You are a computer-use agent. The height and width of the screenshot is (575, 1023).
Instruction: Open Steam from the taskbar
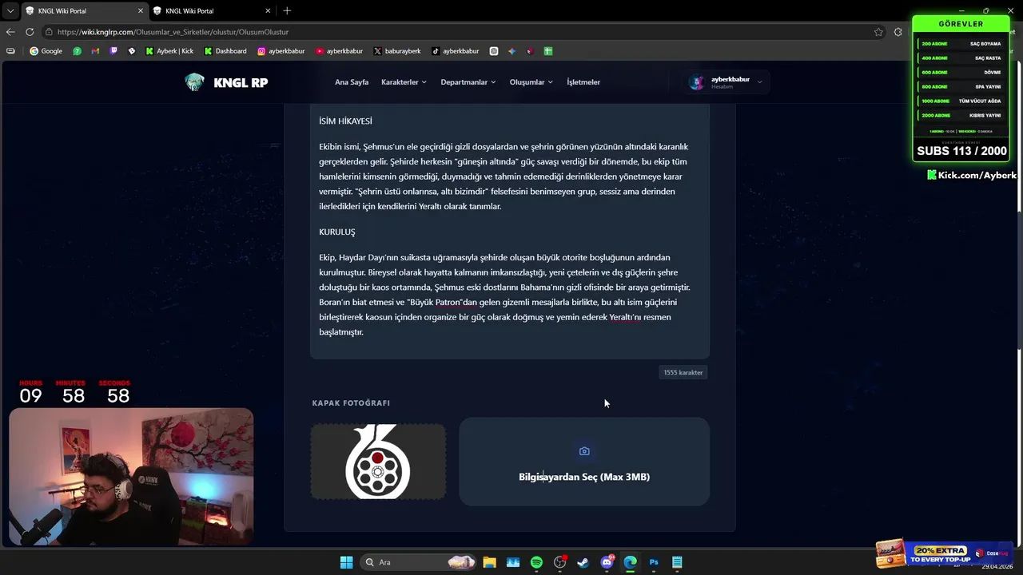pyautogui.click(x=583, y=562)
